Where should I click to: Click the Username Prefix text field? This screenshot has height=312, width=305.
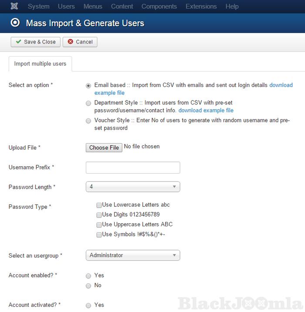pos(133,168)
